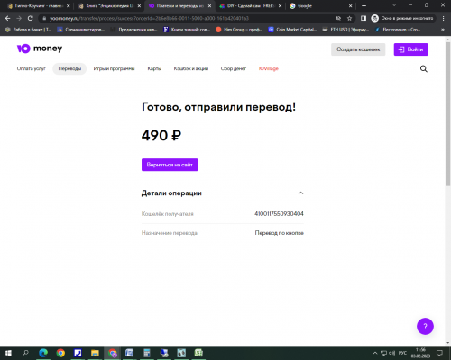This screenshot has height=360, width=451.
Task: Click the YooMoney logo
Action: click(x=40, y=49)
